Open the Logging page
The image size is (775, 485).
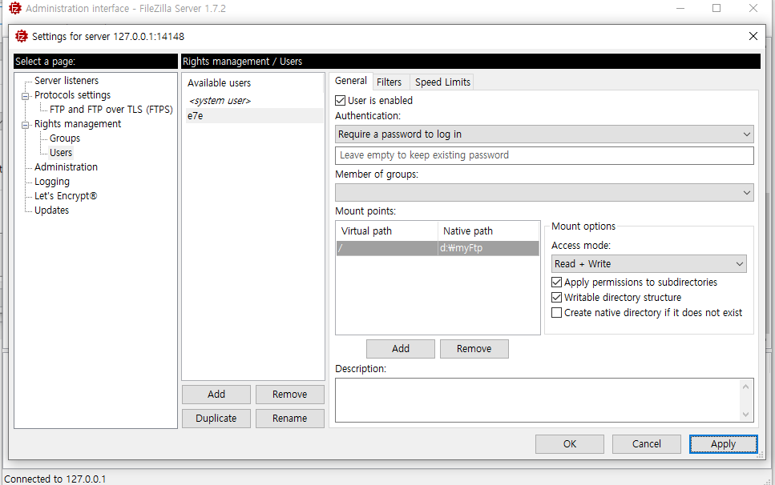point(52,182)
